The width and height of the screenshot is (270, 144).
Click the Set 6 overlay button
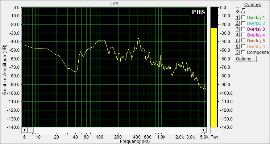(x=237, y=46)
